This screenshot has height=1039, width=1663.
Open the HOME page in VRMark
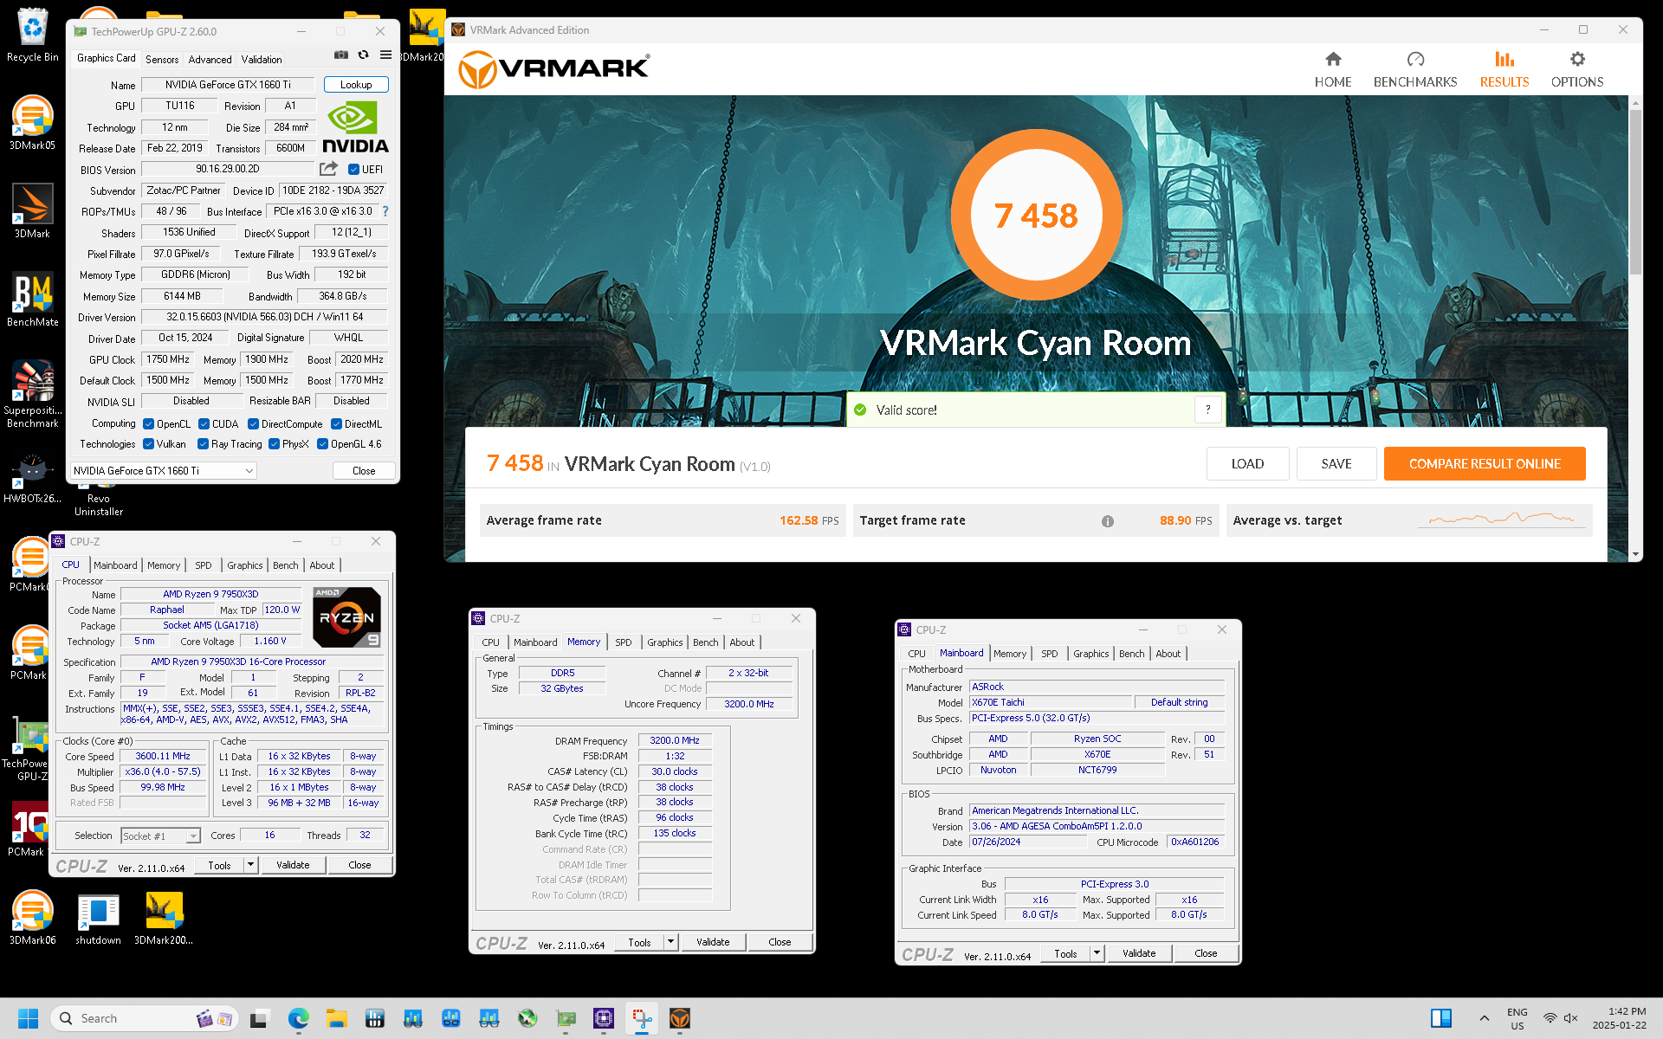point(1333,69)
